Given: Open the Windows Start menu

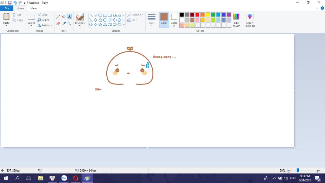Looking at the screenshot, I should tap(6, 178).
